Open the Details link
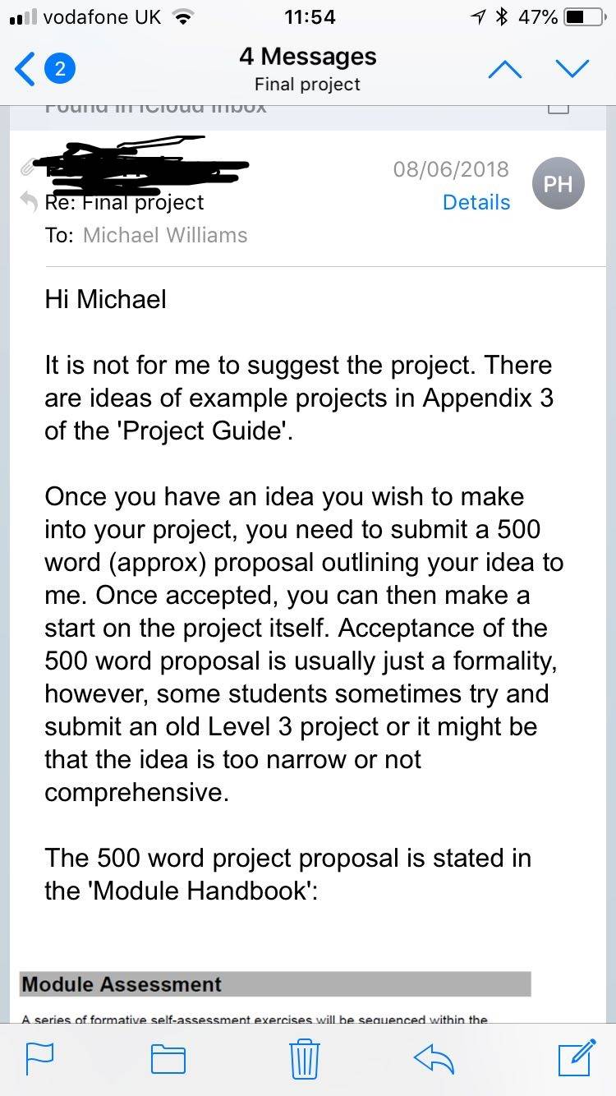 tap(476, 202)
